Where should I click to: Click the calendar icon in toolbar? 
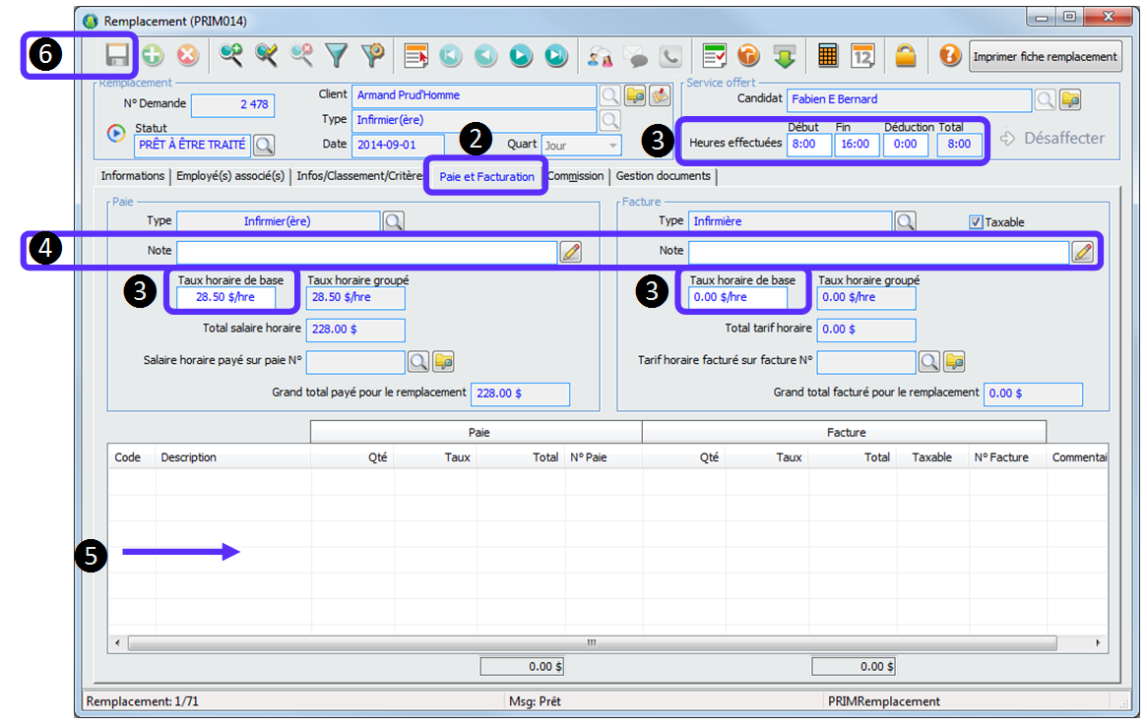pos(862,56)
